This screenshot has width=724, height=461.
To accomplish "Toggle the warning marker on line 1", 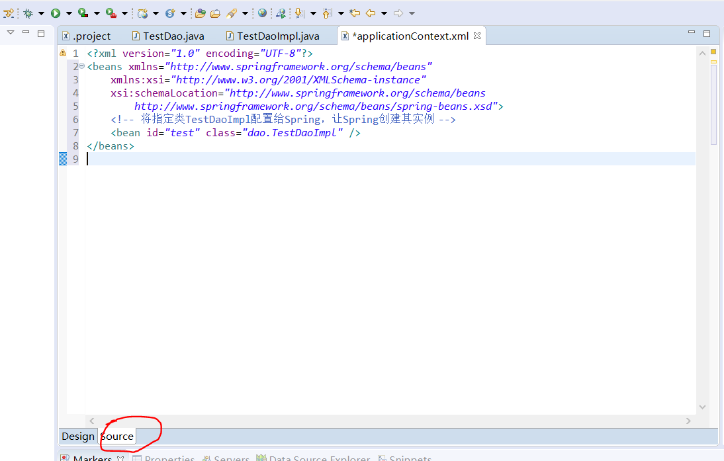I will click(63, 53).
